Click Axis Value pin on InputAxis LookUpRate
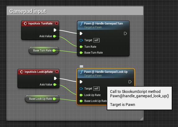Screen dimensions: 178x127 [55, 85]
